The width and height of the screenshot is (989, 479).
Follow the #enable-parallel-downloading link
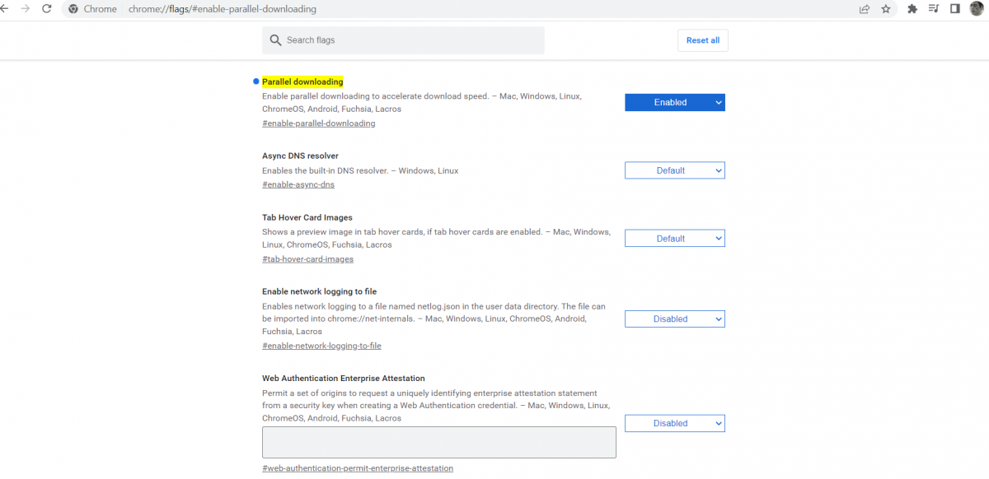(x=318, y=123)
